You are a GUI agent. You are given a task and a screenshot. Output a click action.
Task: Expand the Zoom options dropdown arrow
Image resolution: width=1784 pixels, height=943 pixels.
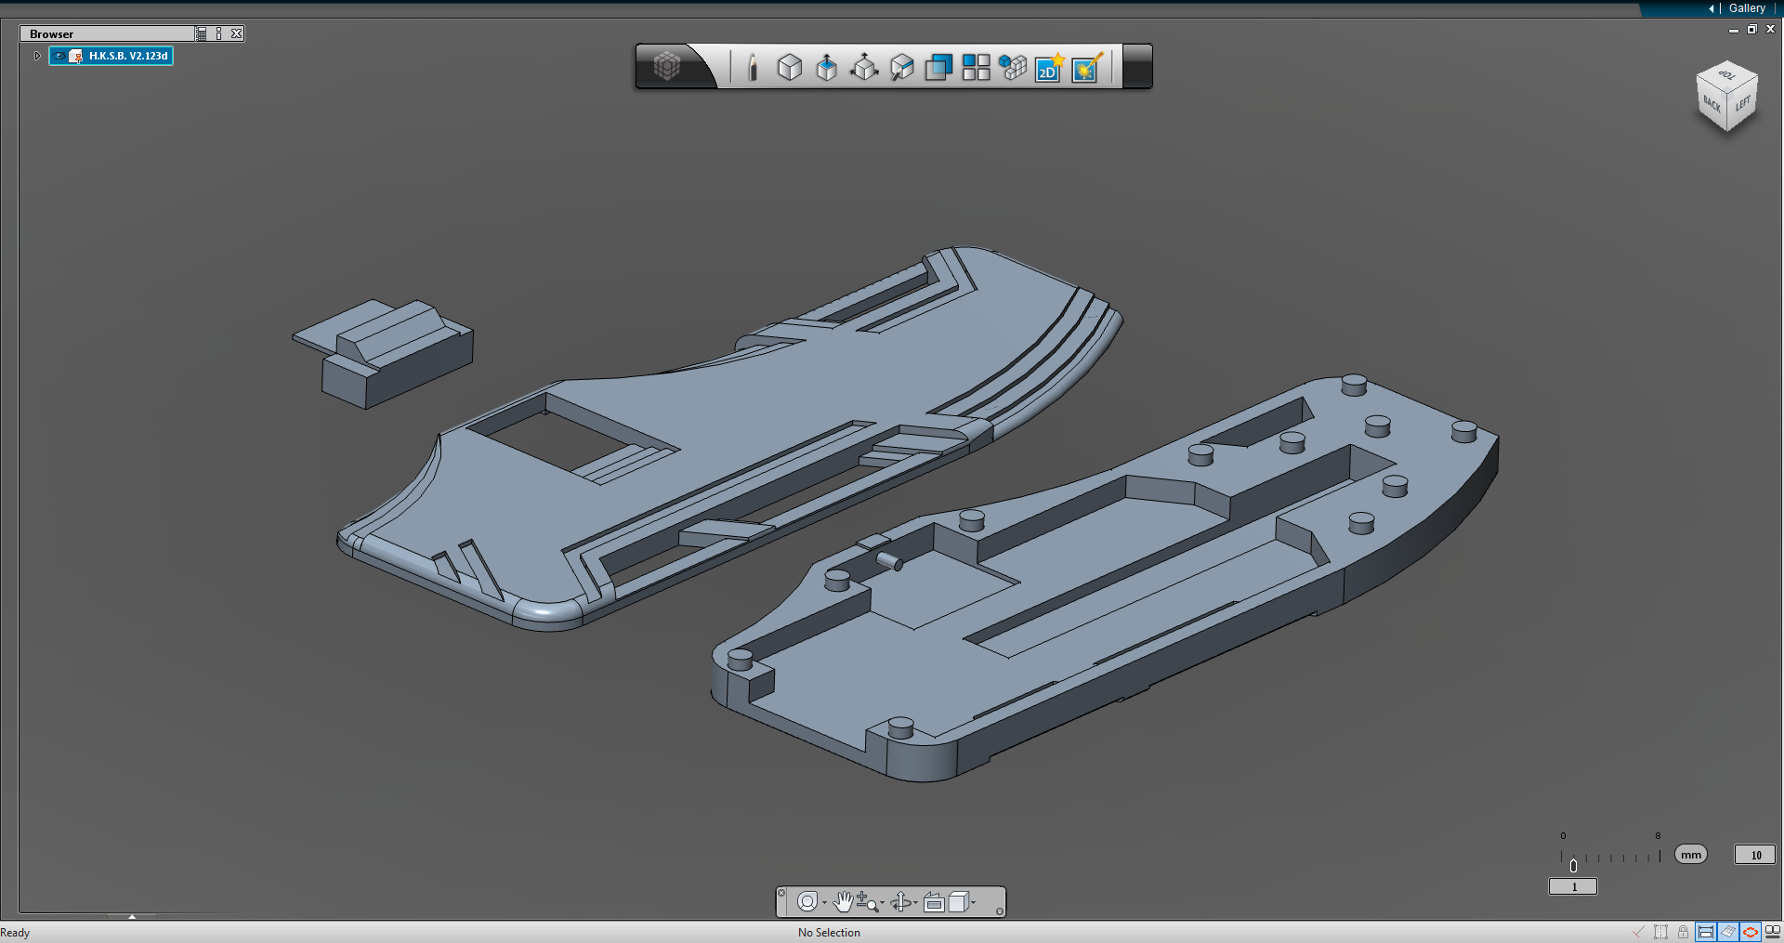[x=882, y=902]
